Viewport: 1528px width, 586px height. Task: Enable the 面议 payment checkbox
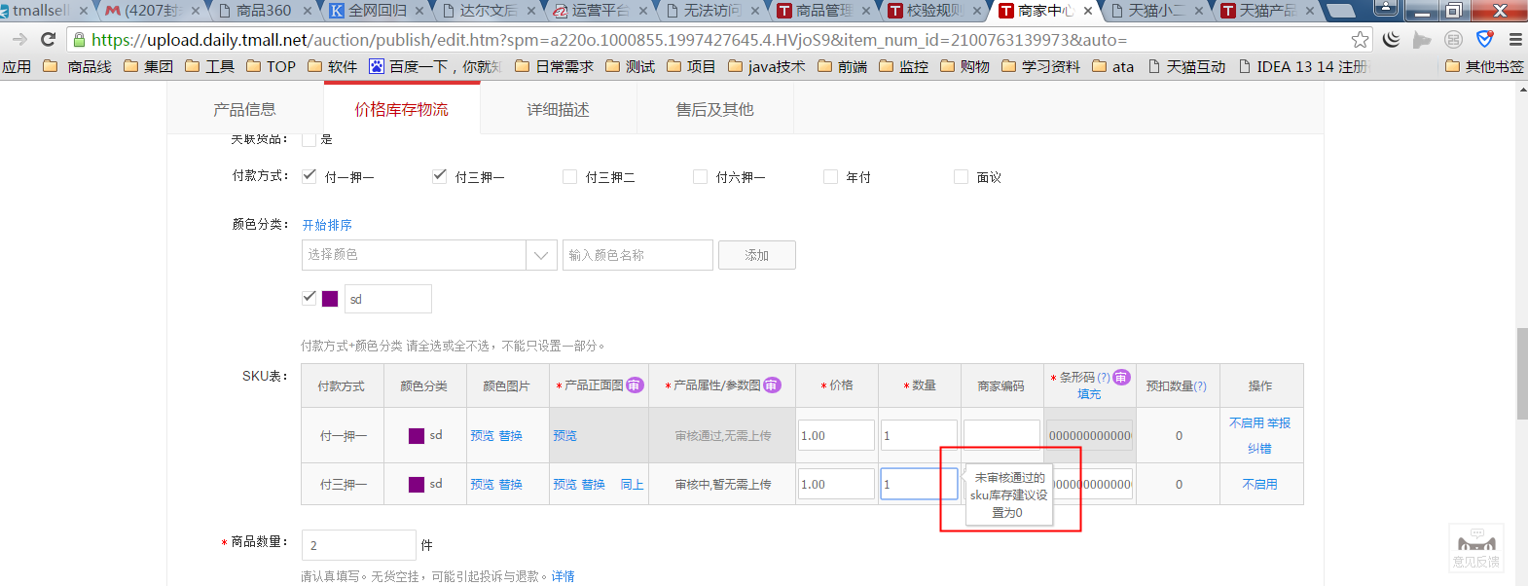click(x=962, y=176)
